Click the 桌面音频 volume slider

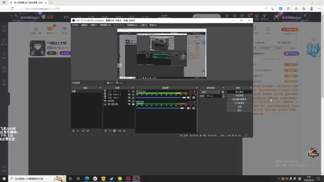point(161,108)
